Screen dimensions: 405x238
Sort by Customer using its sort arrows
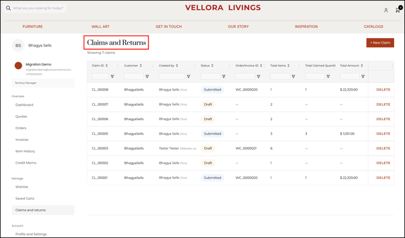pyautogui.click(x=141, y=66)
